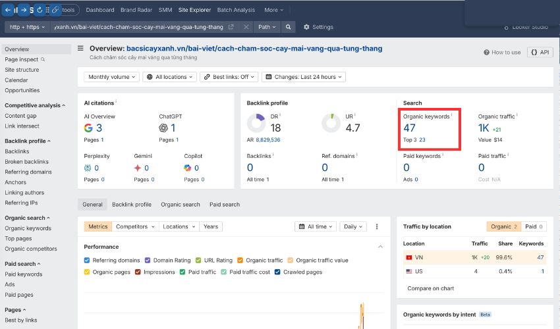560x329 pixels.
Task: Click the three-dot chart options icon
Action: (x=377, y=226)
